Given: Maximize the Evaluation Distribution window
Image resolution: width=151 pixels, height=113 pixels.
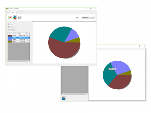Looking at the screenshot, I should 91,9.
